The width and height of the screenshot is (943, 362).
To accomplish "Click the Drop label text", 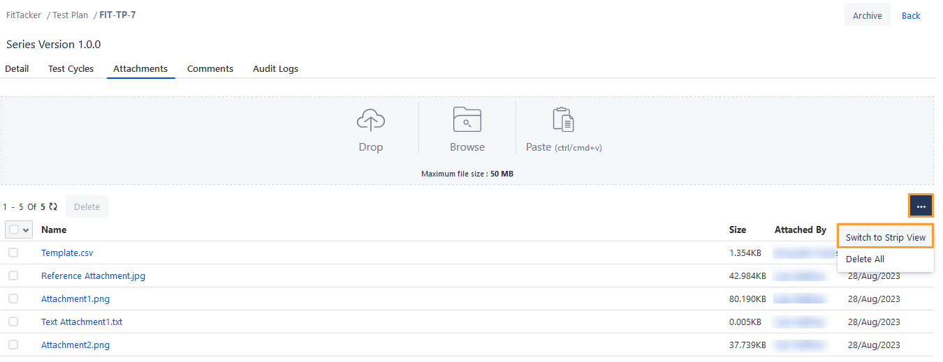I will click(371, 147).
